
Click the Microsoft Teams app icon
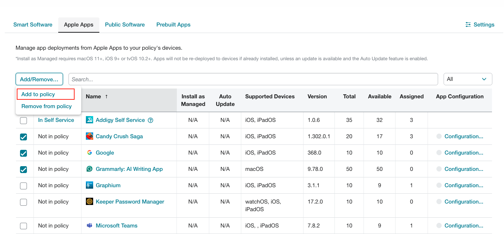tap(90, 226)
